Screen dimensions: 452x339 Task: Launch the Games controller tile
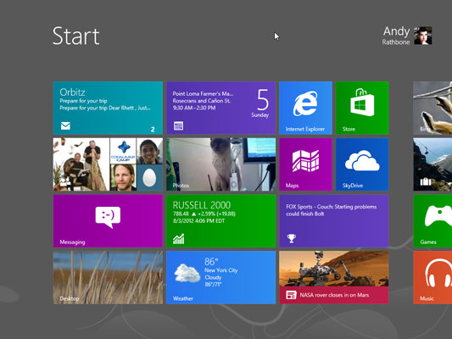coord(432,221)
